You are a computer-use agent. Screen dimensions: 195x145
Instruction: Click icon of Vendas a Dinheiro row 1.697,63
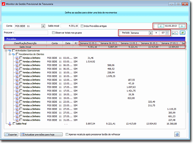click(17, 87)
